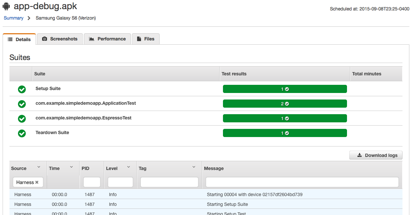Image resolution: width=410 pixels, height=215 pixels.
Task: Open the Files tab
Action: pyautogui.click(x=145, y=39)
